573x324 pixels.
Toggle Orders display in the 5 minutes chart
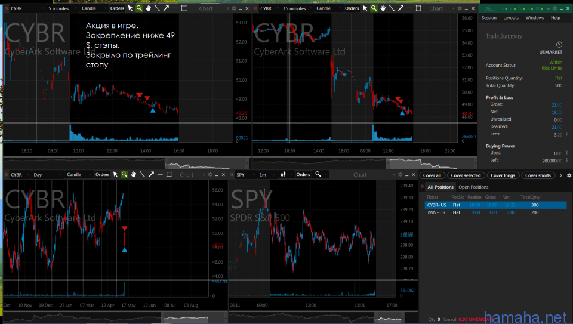(x=118, y=8)
